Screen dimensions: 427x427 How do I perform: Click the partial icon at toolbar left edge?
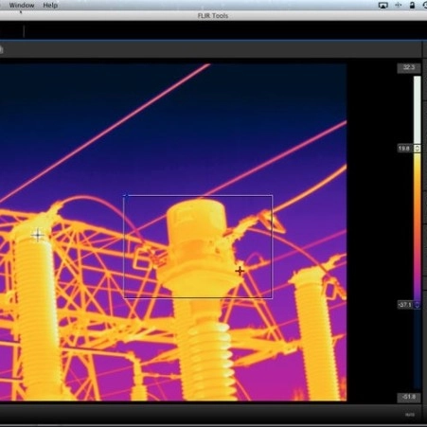1,49
